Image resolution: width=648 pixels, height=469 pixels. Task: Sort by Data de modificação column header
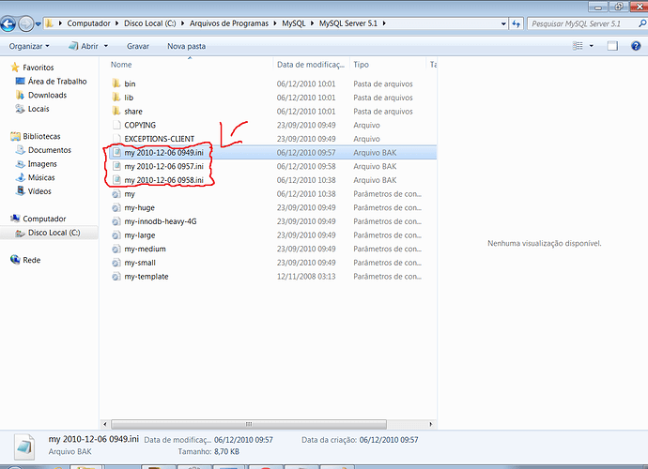[x=311, y=65]
